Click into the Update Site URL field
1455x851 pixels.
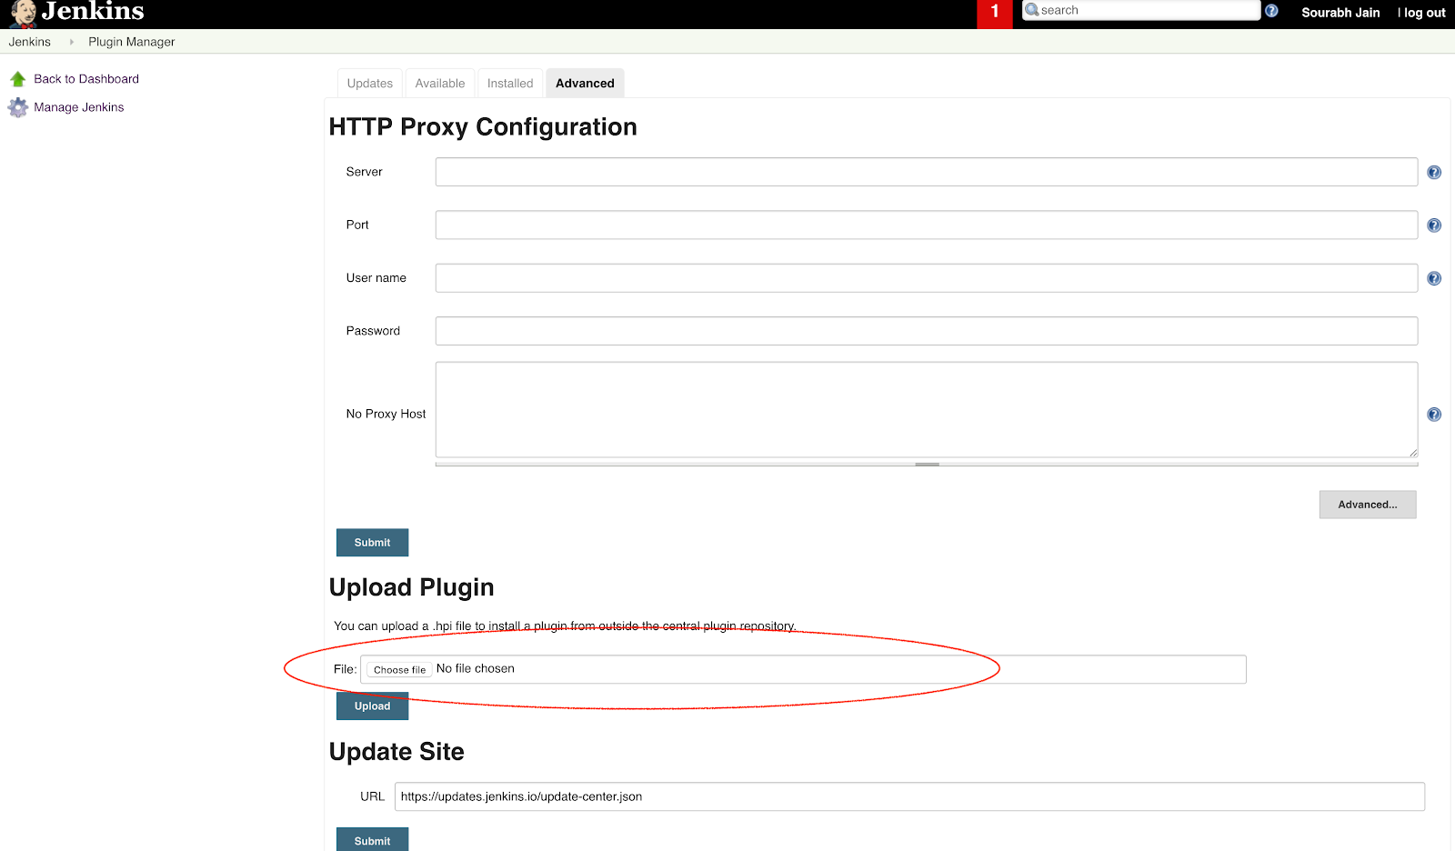[909, 796]
